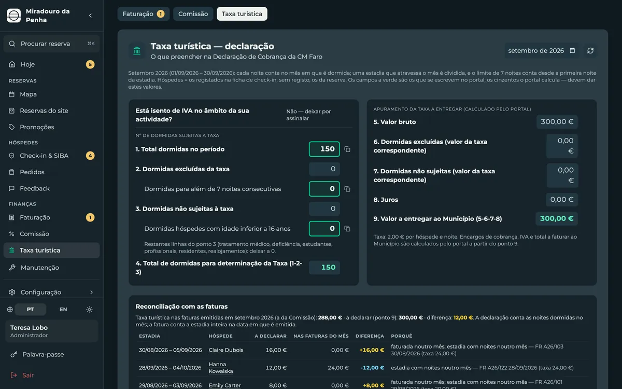Open guest Claire Dubois
This screenshot has height=389, width=622.
[x=226, y=350]
